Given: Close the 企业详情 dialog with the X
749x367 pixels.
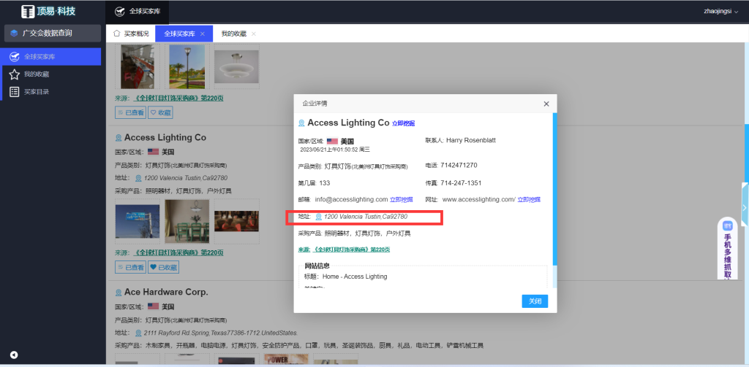Looking at the screenshot, I should tap(546, 104).
